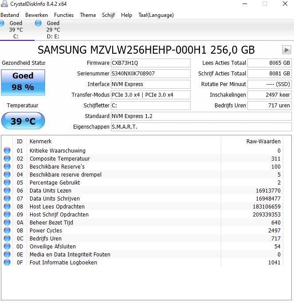The height and width of the screenshot is (303, 294).
Task: Open the Thema menu
Action: click(x=88, y=15)
